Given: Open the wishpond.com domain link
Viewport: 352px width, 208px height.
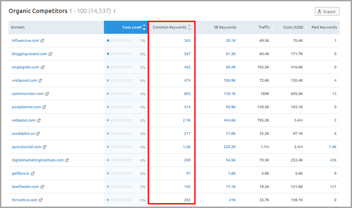Looking at the screenshot, I should tap(24, 80).
